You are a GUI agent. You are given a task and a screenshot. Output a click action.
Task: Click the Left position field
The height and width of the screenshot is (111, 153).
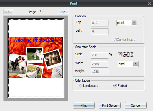coord(100,32)
